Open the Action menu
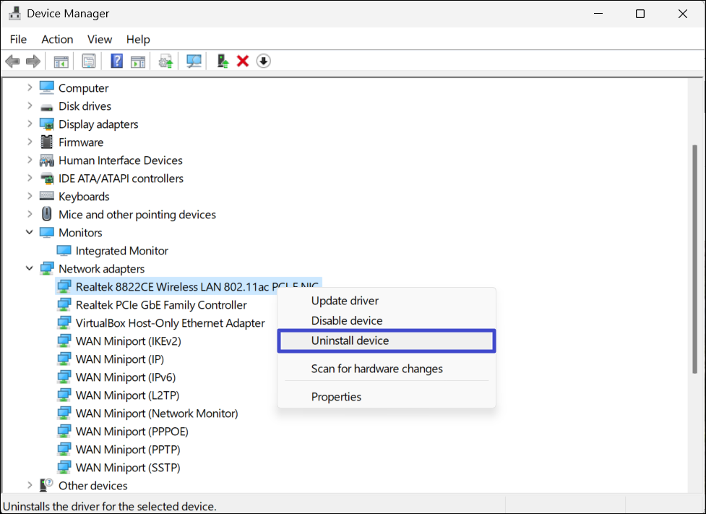The width and height of the screenshot is (706, 514). [x=57, y=39]
